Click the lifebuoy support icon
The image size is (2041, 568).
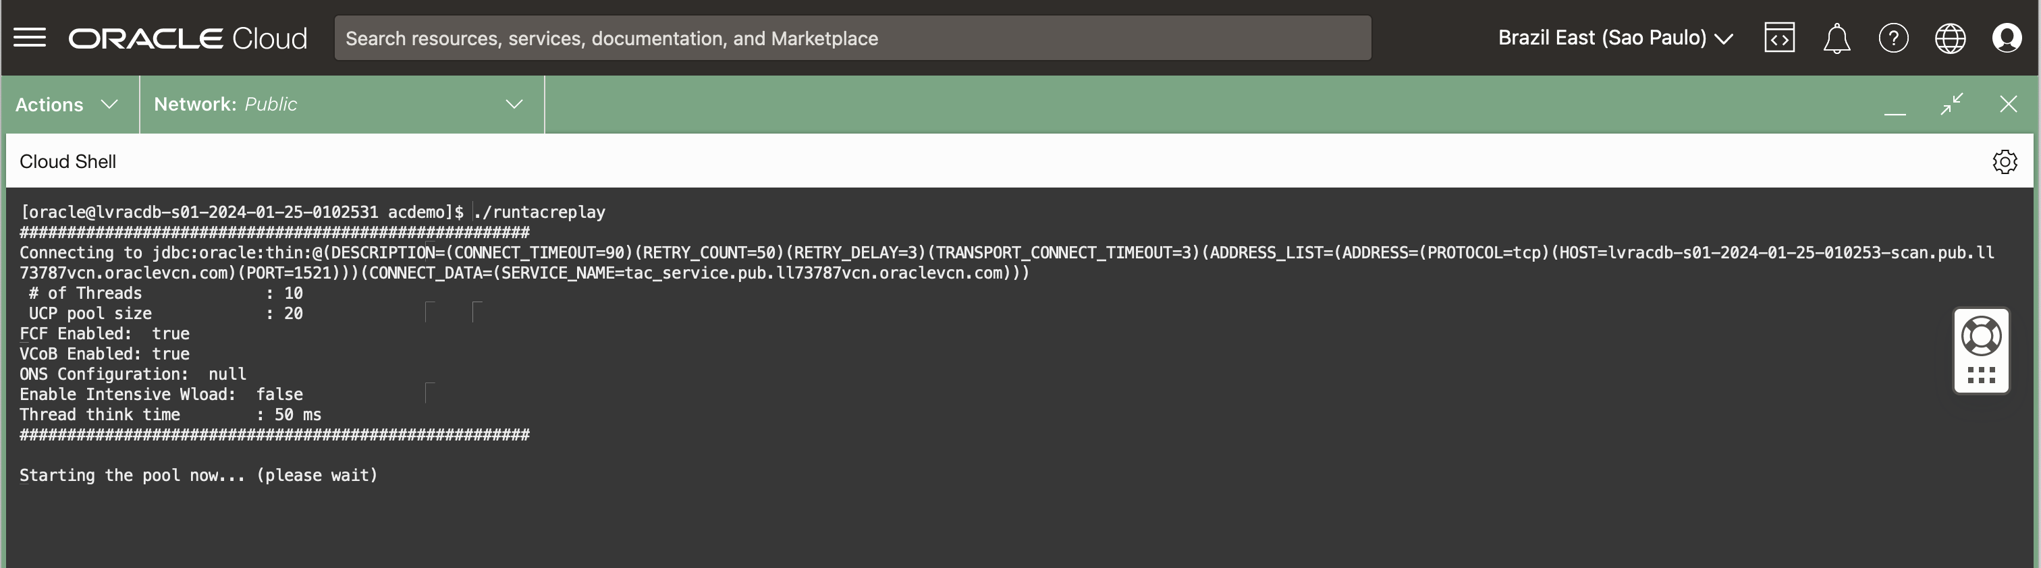[1981, 337]
